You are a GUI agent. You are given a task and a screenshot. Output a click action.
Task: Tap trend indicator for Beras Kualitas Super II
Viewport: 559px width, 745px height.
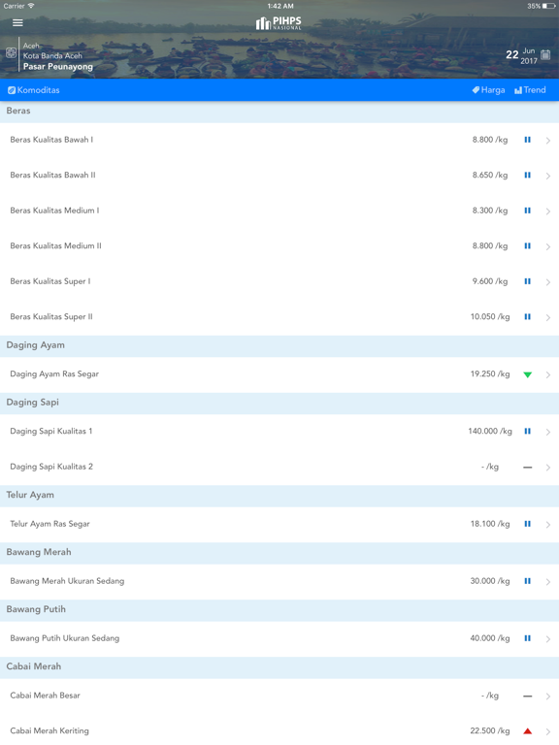[527, 316]
